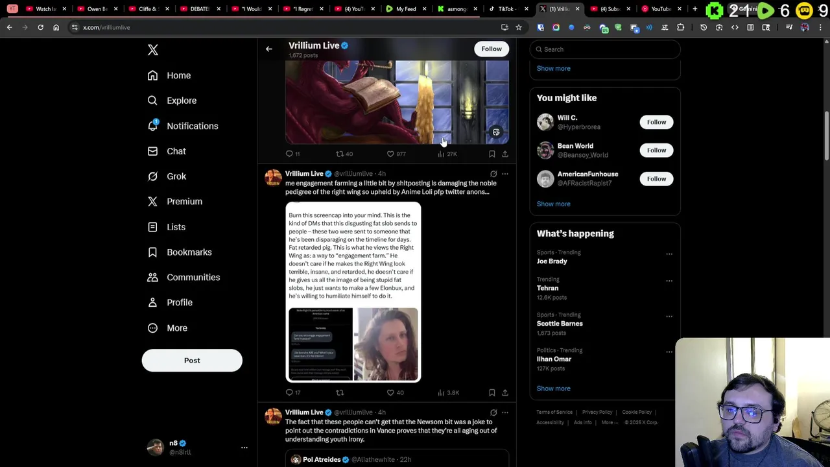The height and width of the screenshot is (467, 830).
Task: Click the Post button
Action: click(192, 361)
